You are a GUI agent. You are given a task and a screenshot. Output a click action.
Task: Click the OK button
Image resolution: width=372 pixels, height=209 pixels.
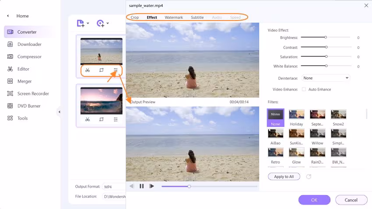tap(314, 200)
